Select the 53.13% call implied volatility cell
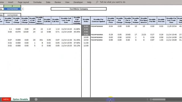182x102 pixels. pos(77,46)
